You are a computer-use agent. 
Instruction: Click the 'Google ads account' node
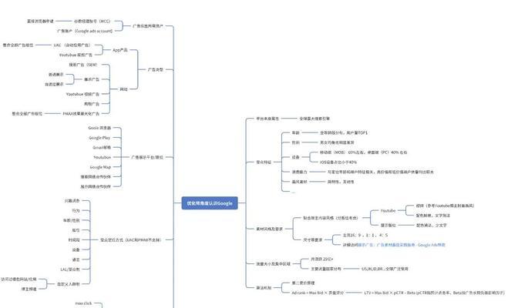point(85,31)
